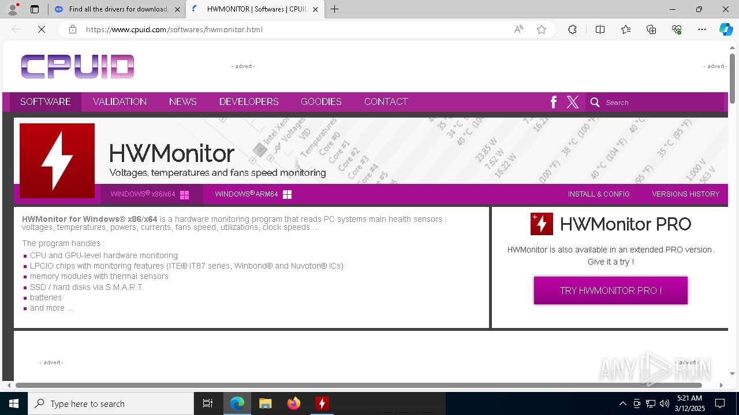Open the volume control tray icon
The width and height of the screenshot is (739, 415).
coord(665,403)
